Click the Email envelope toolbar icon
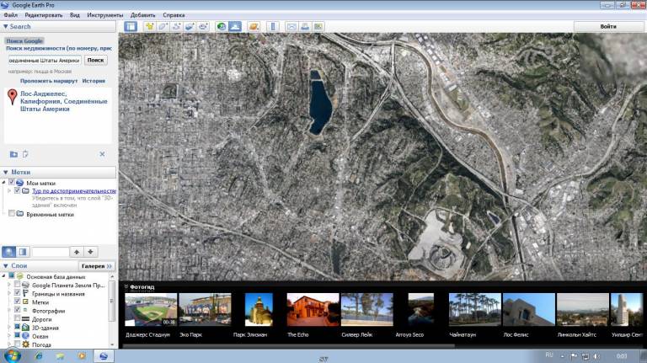The width and height of the screenshot is (647, 363). [x=291, y=26]
